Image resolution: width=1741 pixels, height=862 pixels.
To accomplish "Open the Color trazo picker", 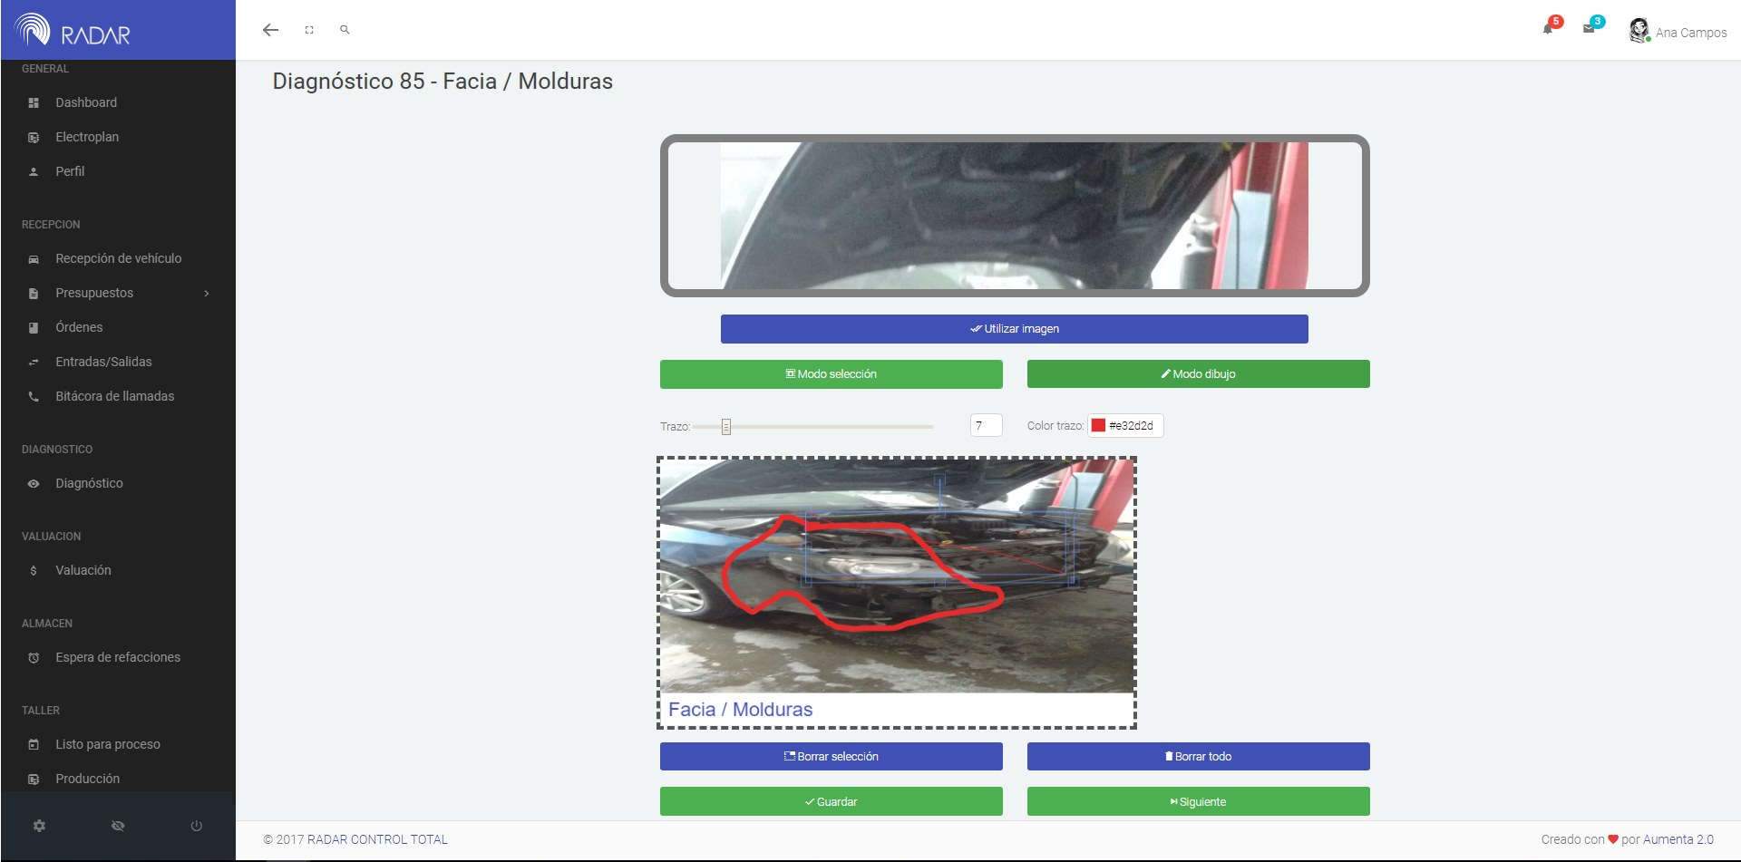I will click(x=1125, y=426).
